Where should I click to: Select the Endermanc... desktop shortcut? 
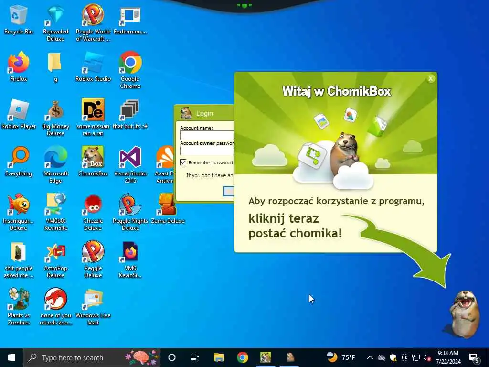pos(130,20)
